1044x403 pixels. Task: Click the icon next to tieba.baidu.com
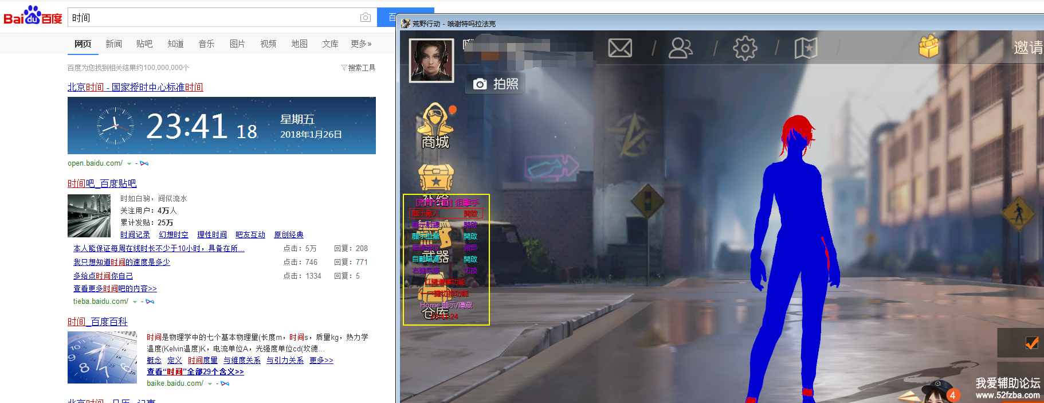coord(150,302)
